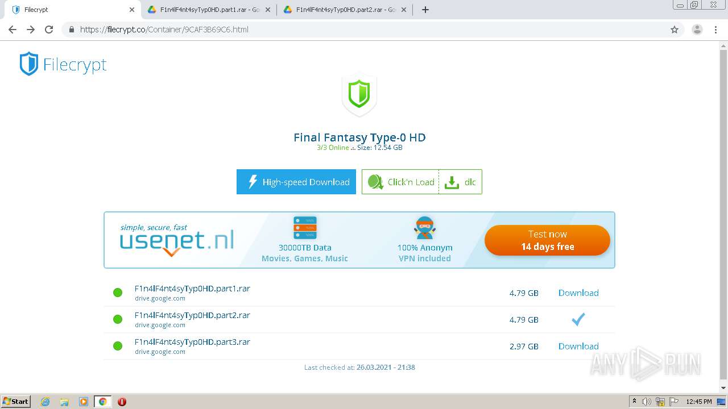Close the part1.rar Google Drive tab
Image resolution: width=728 pixels, height=409 pixels.
(268, 10)
